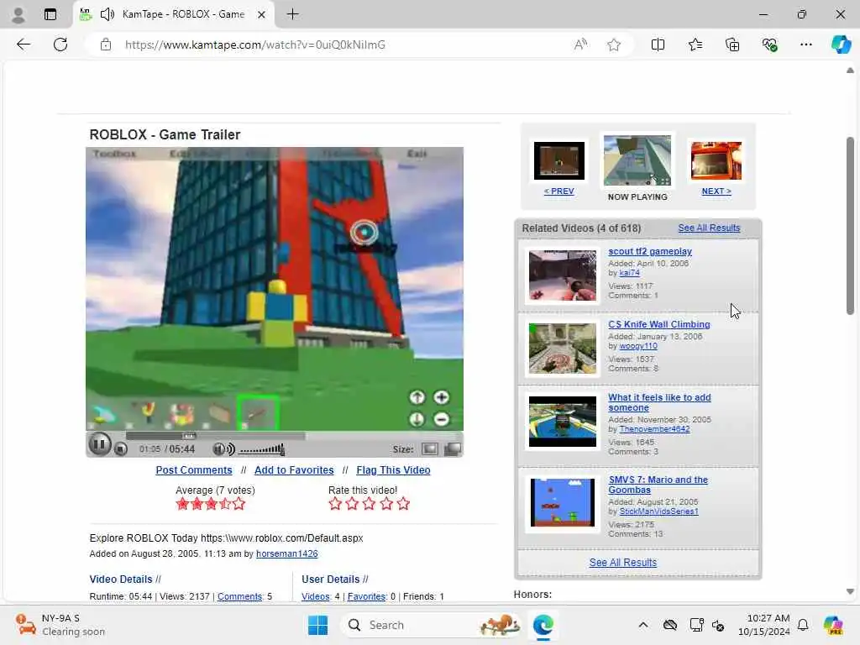Add page to favorites star icon

[x=614, y=45]
